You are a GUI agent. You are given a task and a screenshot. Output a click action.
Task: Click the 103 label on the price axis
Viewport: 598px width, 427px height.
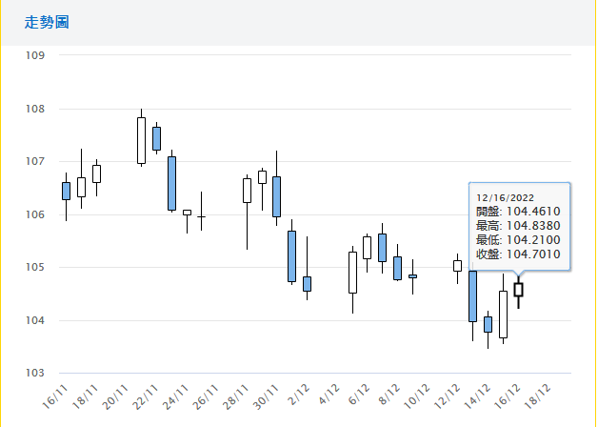coord(37,373)
